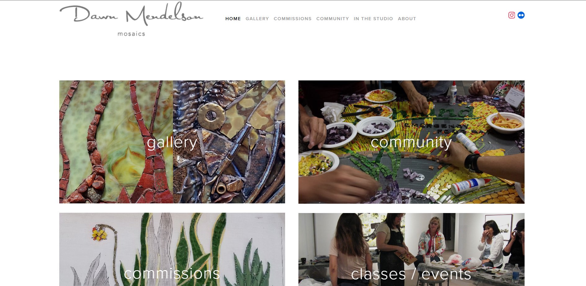Click the yellow flower in the commissions mosaic

point(100,234)
